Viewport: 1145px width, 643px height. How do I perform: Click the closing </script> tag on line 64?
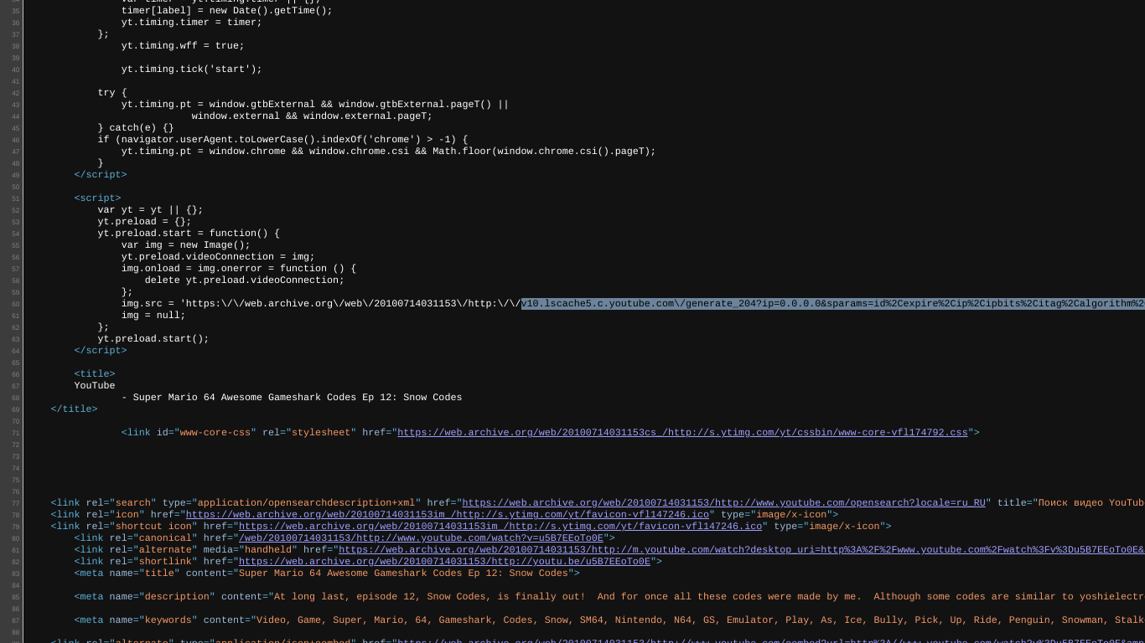(101, 351)
